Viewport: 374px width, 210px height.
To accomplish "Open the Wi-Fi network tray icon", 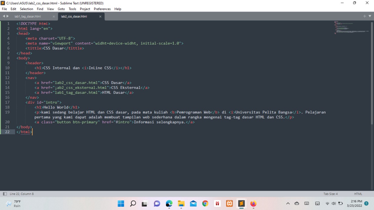I will click(x=327, y=204).
